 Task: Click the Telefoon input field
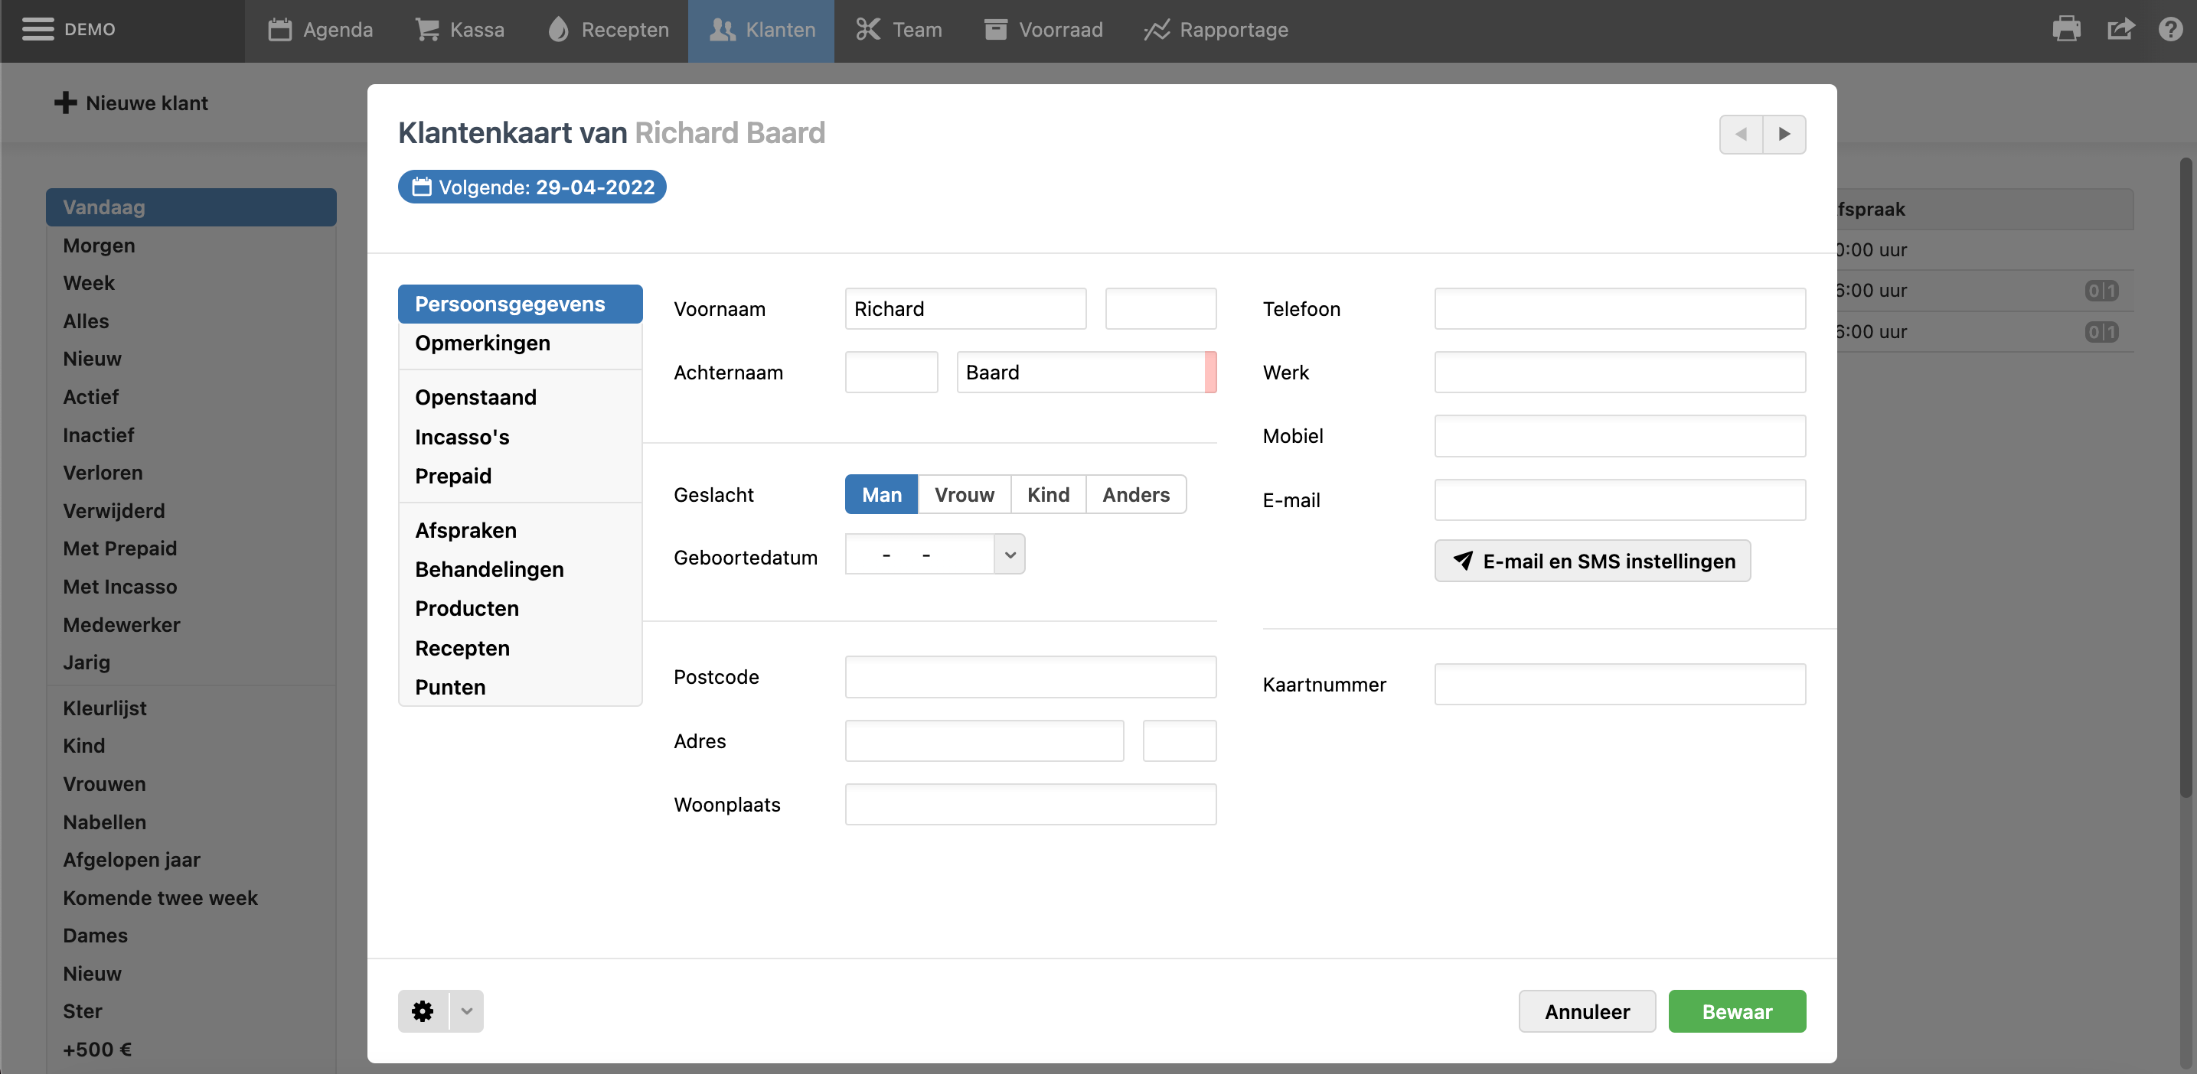click(x=1619, y=308)
